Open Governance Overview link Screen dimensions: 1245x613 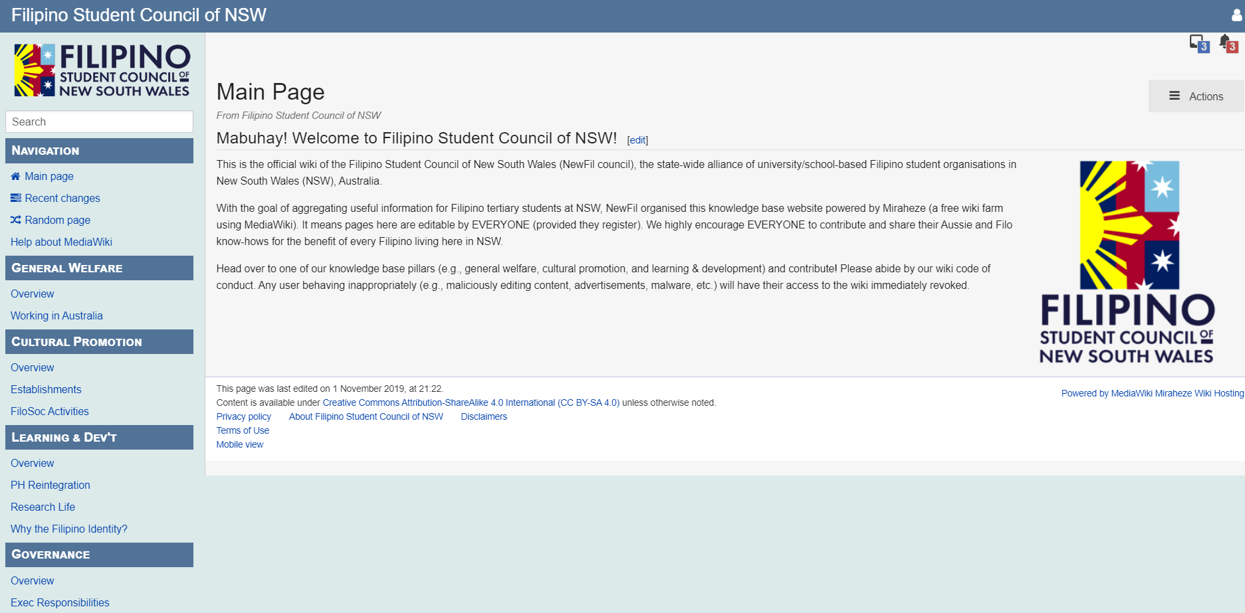pos(32,580)
